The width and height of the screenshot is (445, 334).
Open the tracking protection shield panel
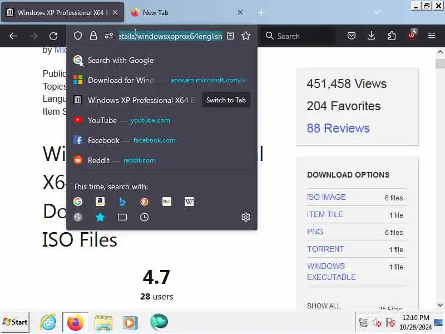click(78, 36)
